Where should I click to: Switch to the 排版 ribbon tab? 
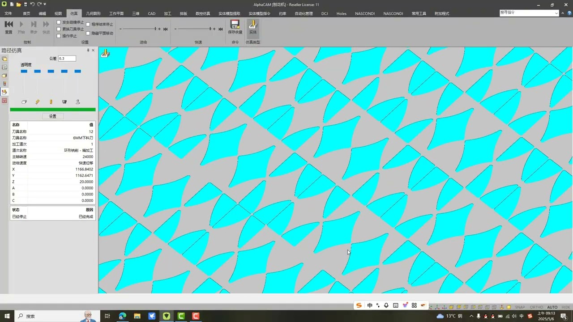click(183, 13)
